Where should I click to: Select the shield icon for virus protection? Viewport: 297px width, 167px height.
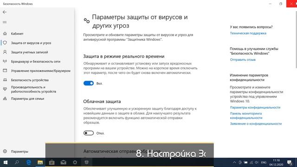pos(5,43)
